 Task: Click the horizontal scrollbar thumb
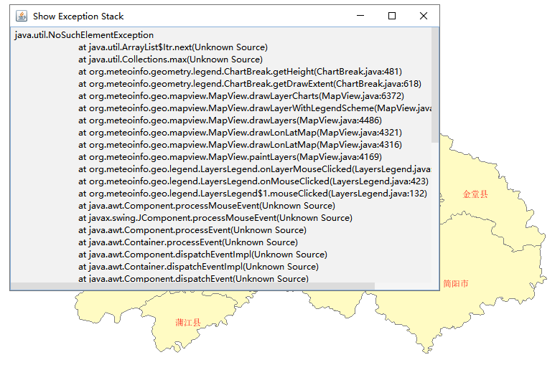[192, 286]
